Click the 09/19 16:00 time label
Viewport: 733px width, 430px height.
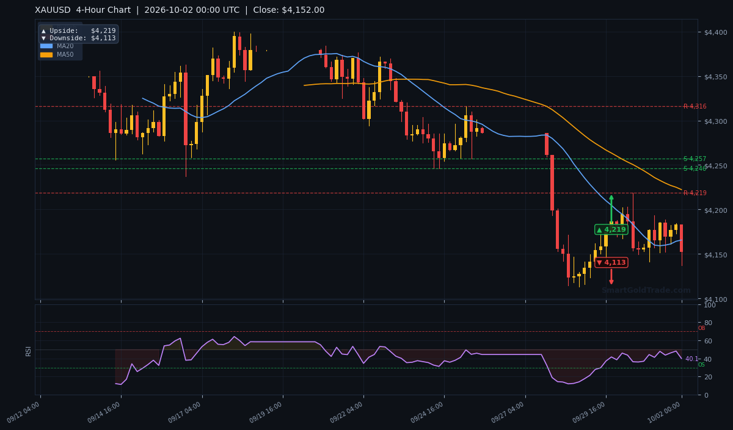click(266, 412)
